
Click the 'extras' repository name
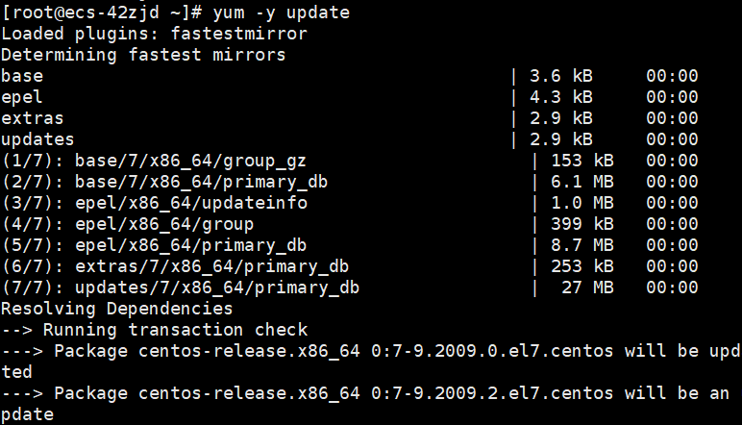tap(33, 118)
